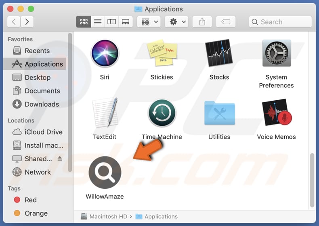319x226 pixels.
Task: Click the main file area scrollbar
Action: pos(312,180)
